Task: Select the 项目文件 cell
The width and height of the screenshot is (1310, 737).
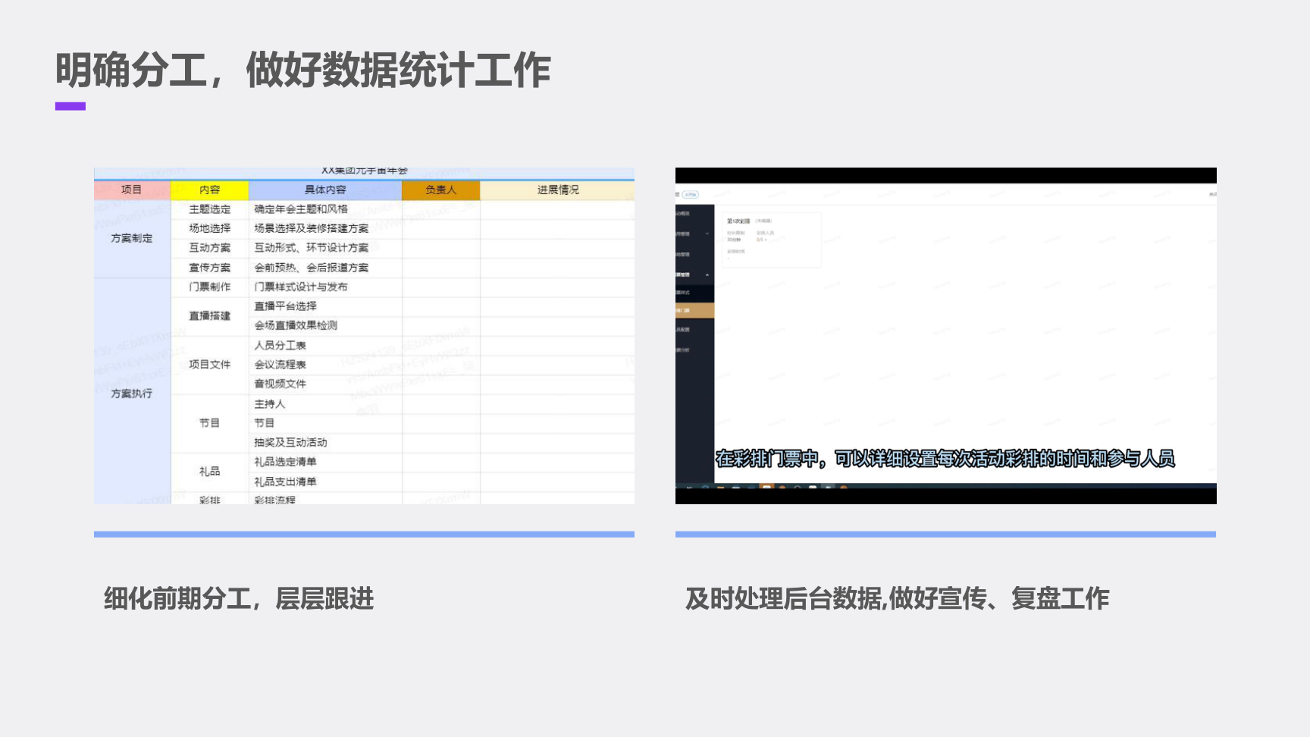Action: click(x=210, y=365)
